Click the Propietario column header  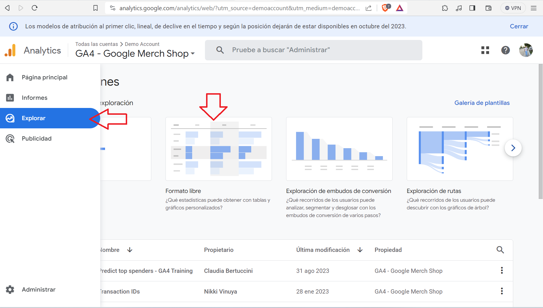219,250
